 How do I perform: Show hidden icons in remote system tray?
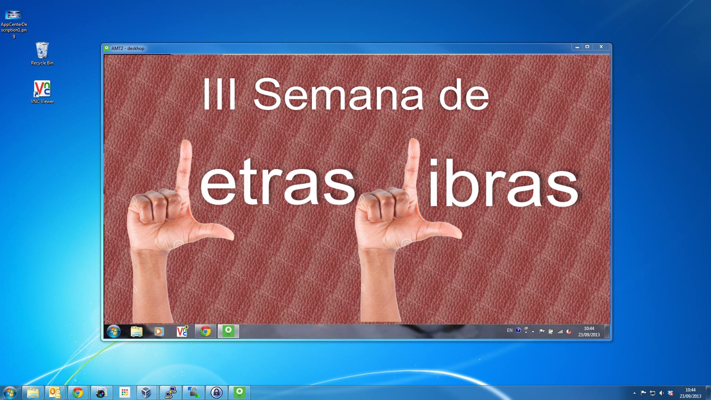533,331
